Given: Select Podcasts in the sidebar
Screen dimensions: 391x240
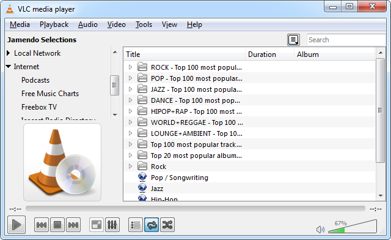Looking at the screenshot, I should [x=35, y=80].
